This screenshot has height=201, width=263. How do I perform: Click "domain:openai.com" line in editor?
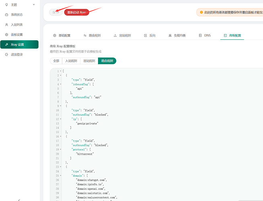(90, 189)
